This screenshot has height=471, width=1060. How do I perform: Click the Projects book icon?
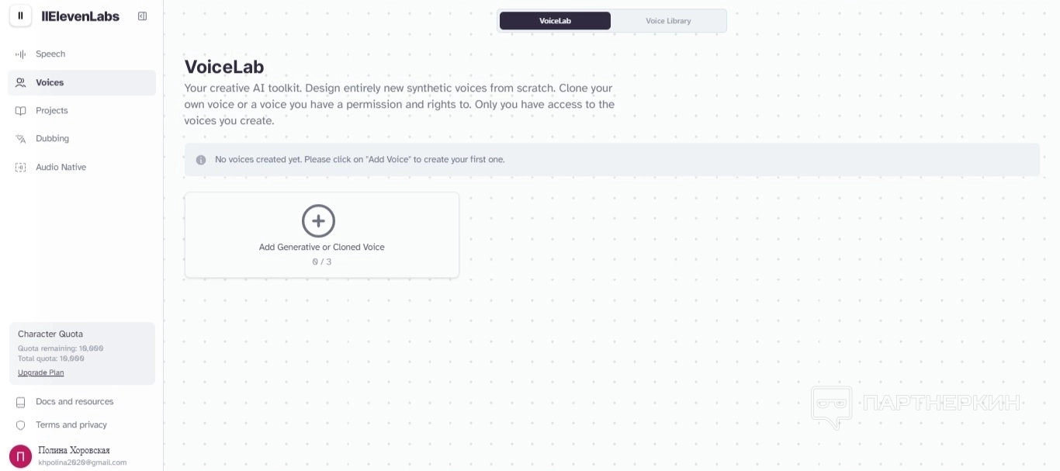click(x=21, y=111)
